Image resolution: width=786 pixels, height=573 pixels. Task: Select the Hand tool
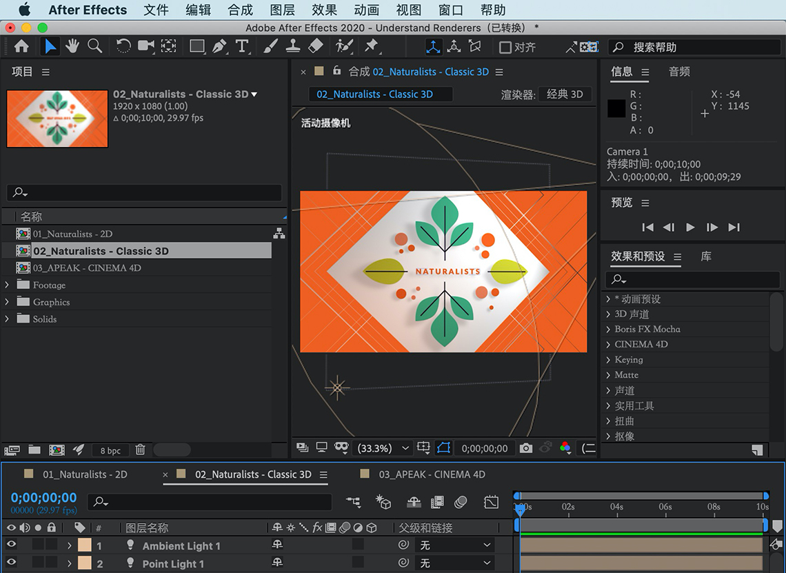72,46
